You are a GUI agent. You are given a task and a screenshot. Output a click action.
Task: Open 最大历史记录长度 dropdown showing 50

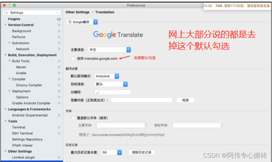click(112, 152)
